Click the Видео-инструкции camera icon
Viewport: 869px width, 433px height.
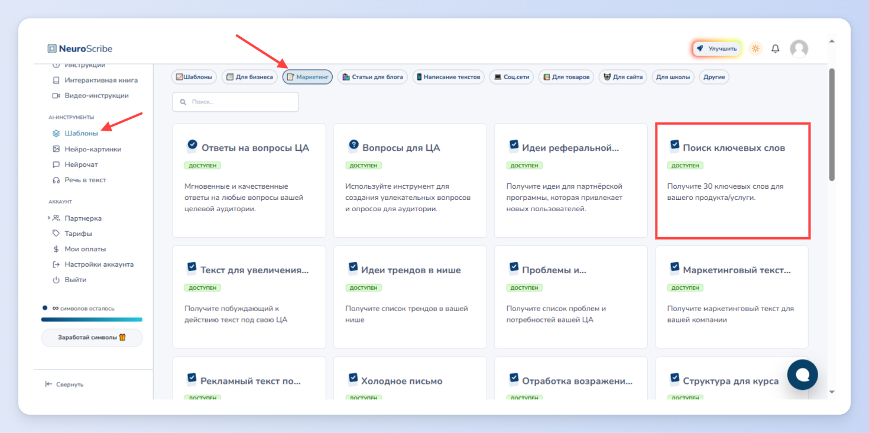[x=56, y=96]
